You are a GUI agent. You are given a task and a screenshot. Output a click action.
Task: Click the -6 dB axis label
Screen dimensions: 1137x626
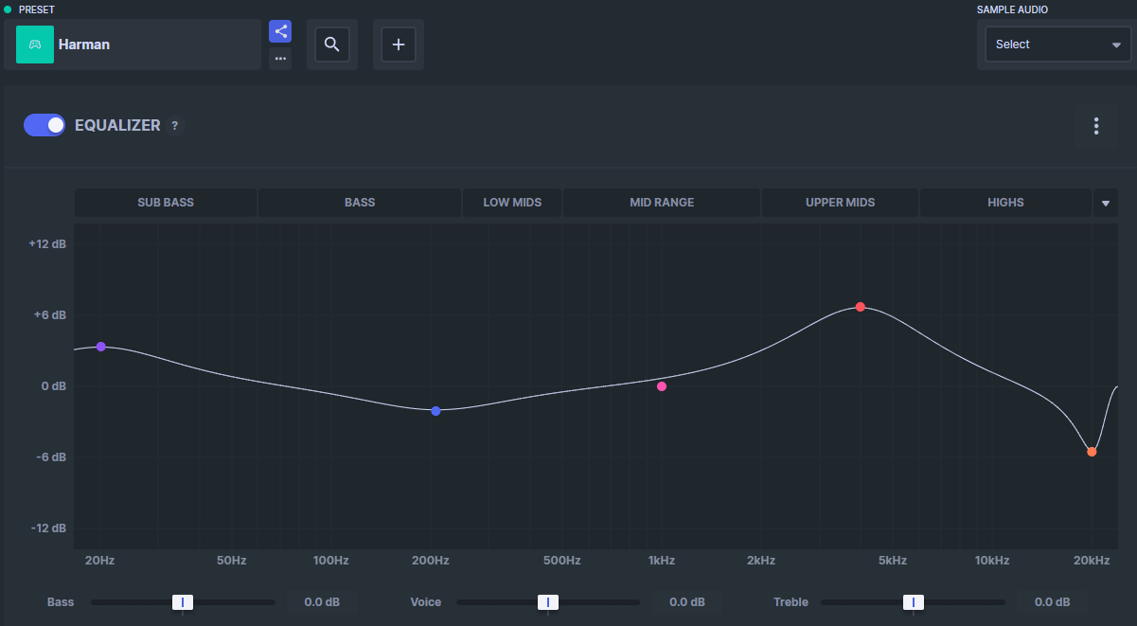[x=50, y=457]
